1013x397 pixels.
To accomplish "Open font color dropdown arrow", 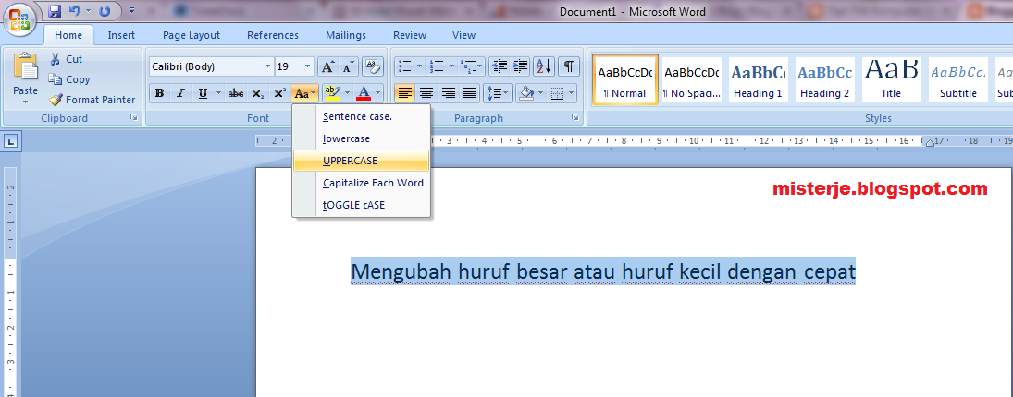I will pos(378,93).
